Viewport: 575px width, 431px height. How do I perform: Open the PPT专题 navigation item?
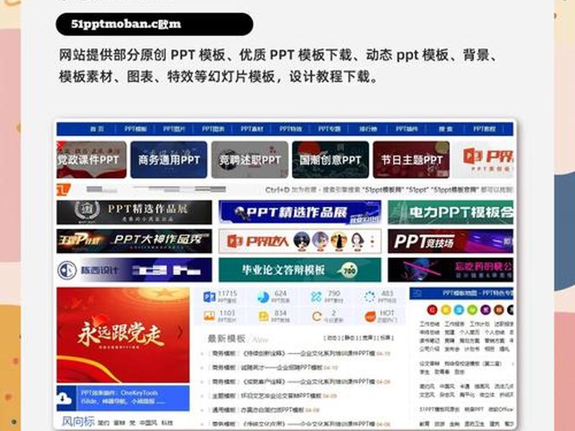pos(329,129)
